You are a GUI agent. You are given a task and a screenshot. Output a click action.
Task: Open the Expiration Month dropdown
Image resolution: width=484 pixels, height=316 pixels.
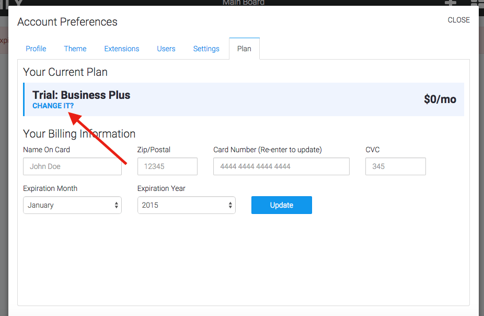(x=72, y=205)
